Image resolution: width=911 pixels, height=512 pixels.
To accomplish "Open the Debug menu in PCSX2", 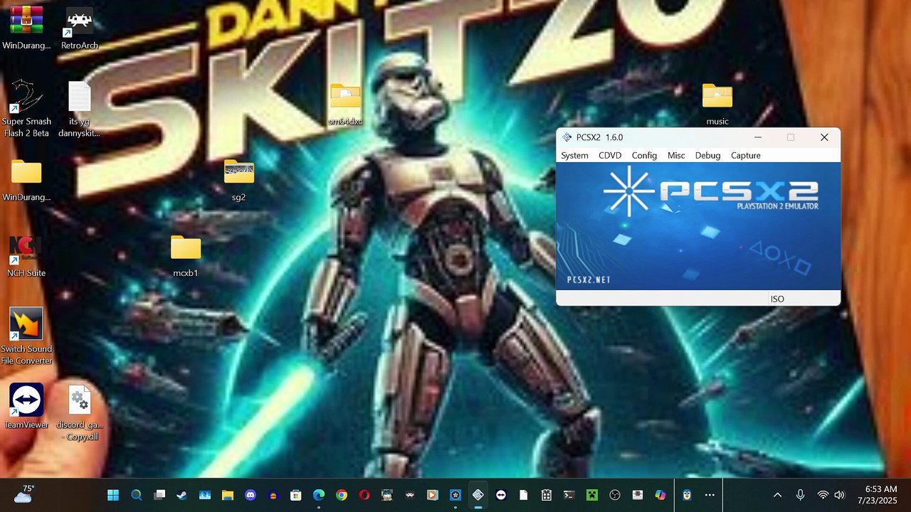I will tap(707, 155).
